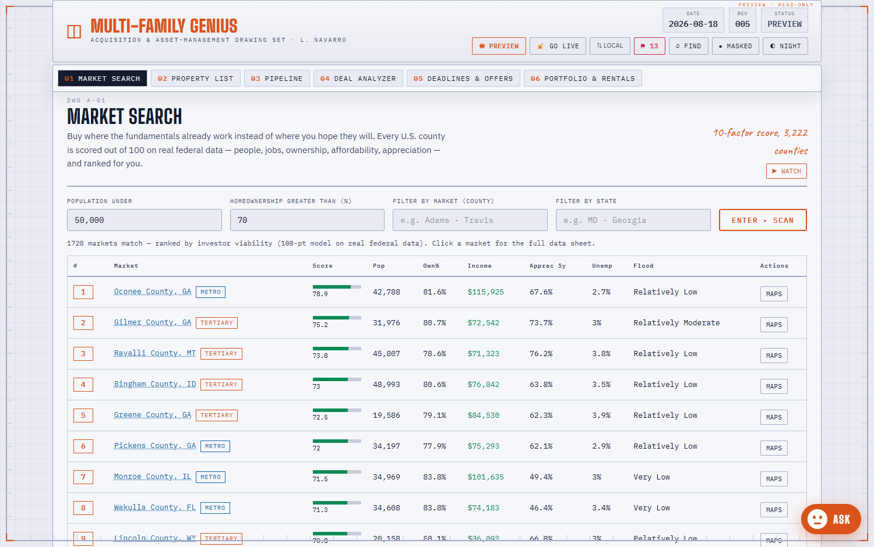
Task: Click the Filter by State field
Action: (x=633, y=220)
